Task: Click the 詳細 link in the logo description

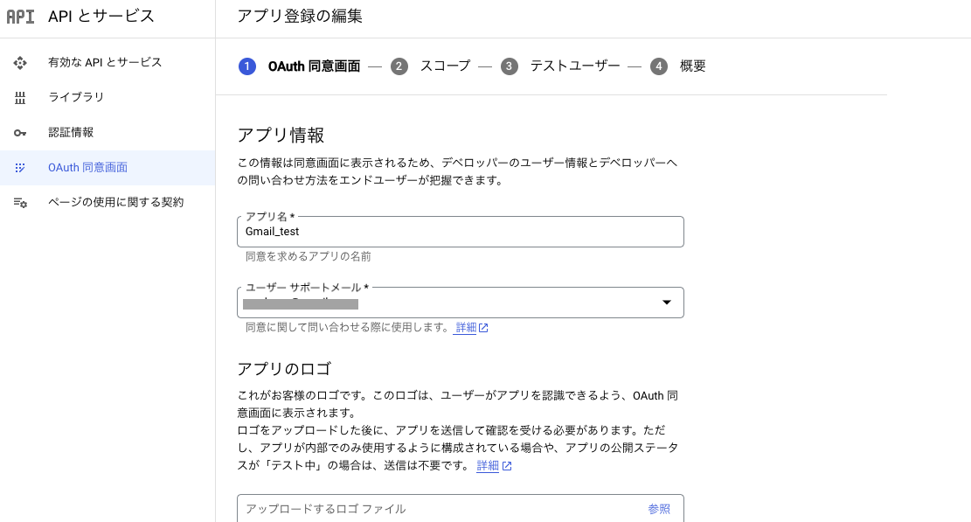Action: 488,466
